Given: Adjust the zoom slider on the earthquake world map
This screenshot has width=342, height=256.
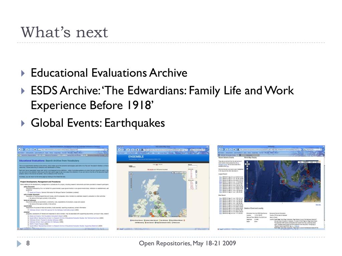Looking at the screenshot, I should tap(247, 183).
